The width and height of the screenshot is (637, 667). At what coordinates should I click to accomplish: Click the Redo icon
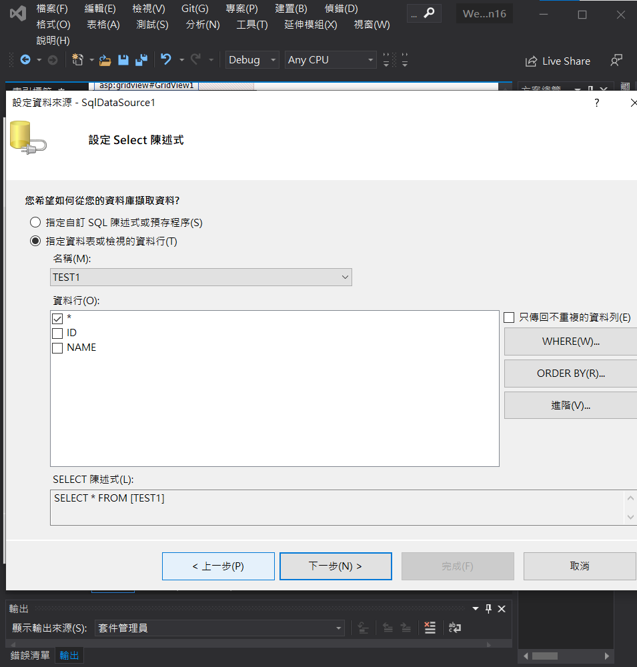point(195,59)
